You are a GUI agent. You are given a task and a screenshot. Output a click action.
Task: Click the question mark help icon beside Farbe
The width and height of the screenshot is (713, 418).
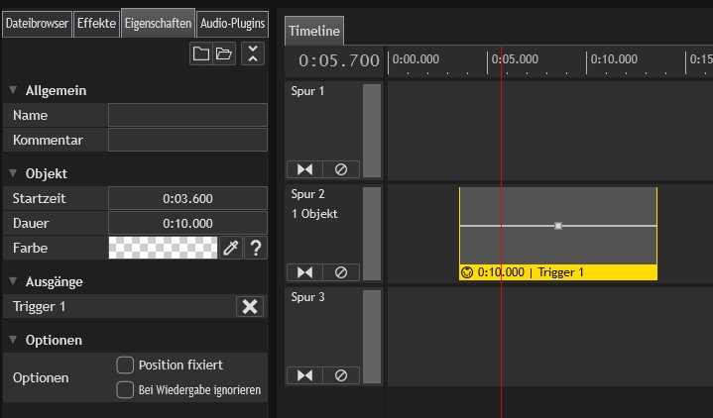pyautogui.click(x=255, y=248)
